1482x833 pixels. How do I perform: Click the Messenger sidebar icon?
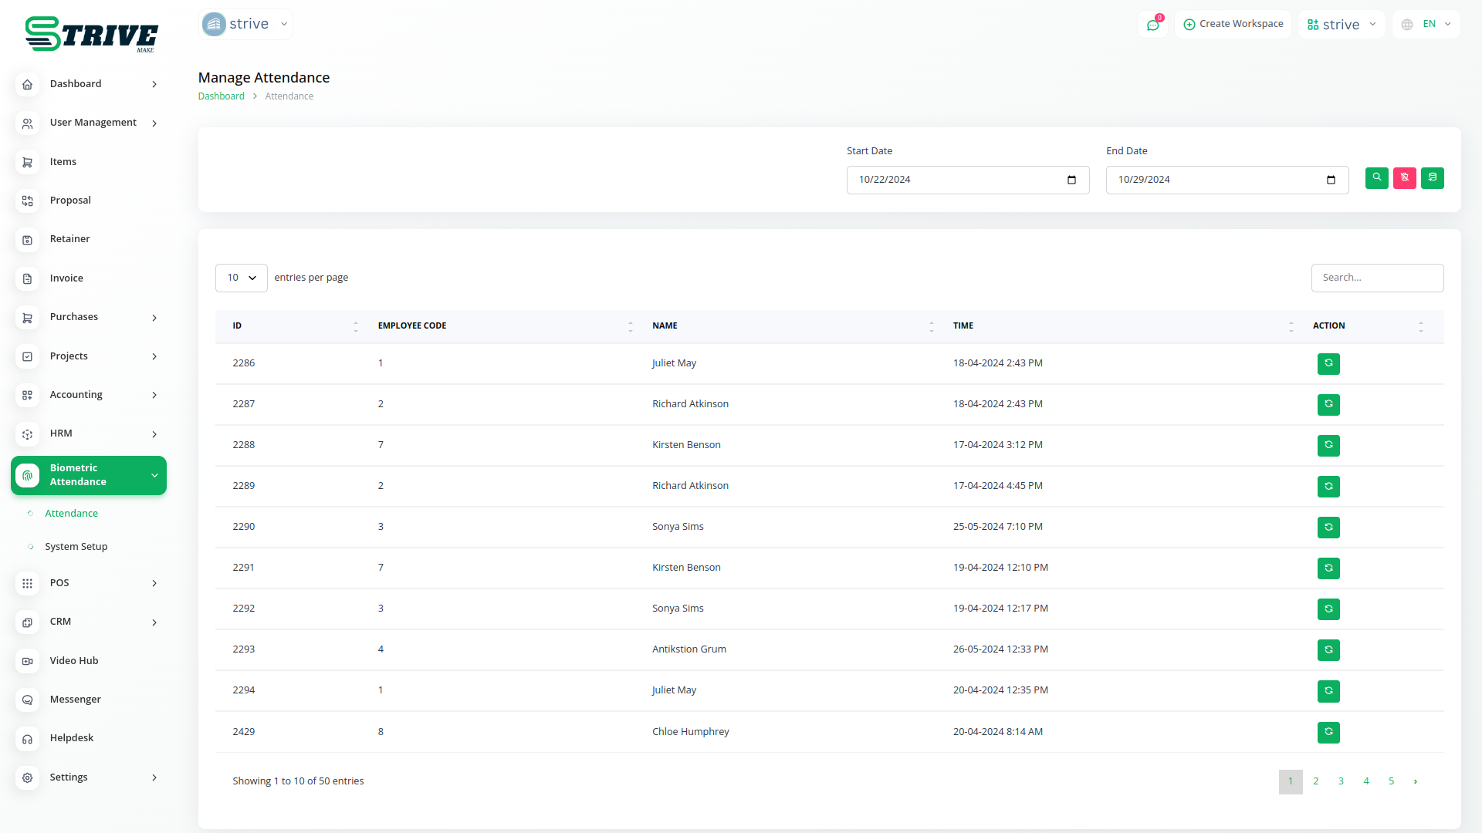point(28,700)
